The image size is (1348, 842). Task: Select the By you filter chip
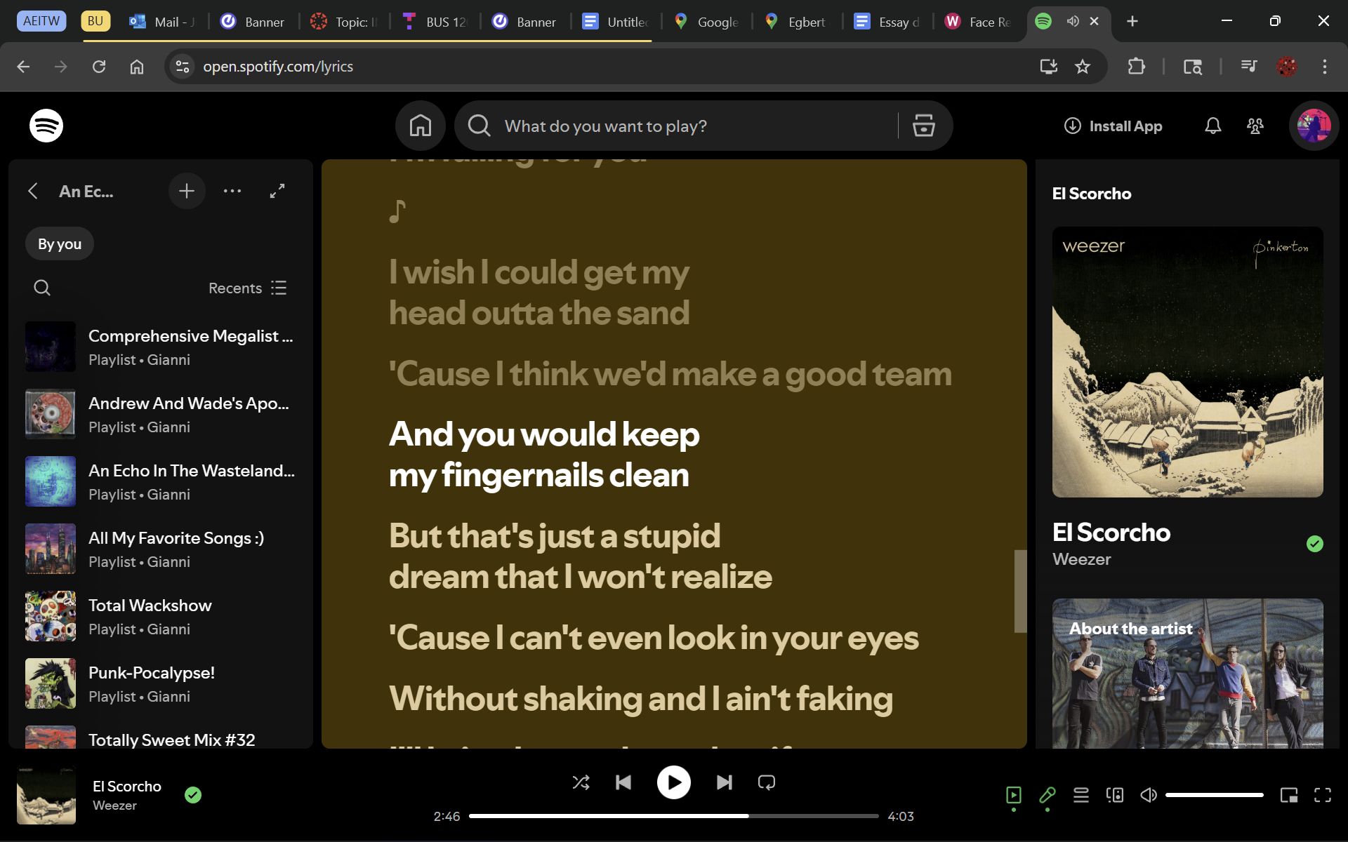point(60,244)
